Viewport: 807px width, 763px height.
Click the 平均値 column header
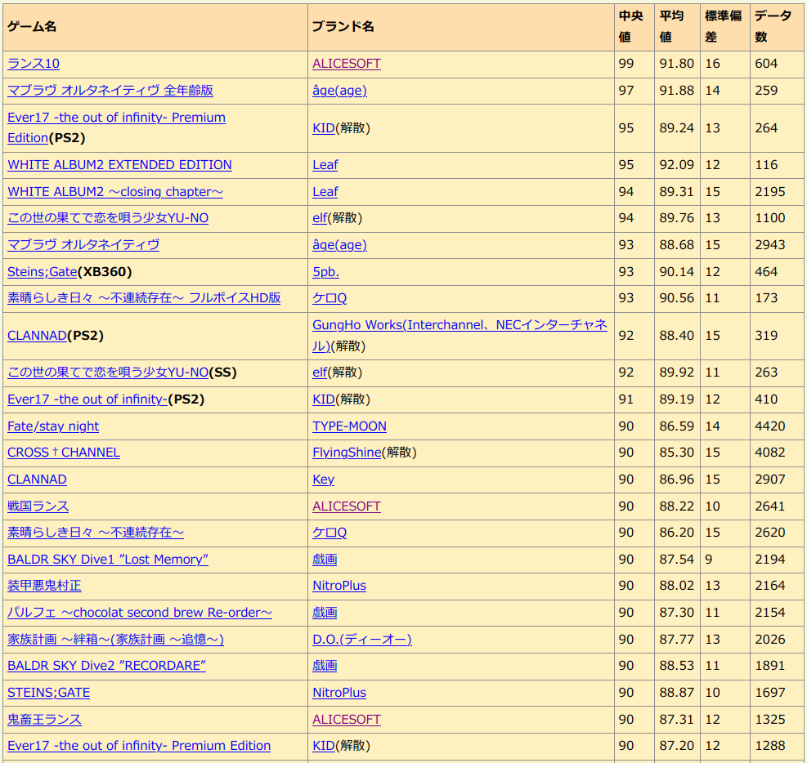[x=677, y=27]
